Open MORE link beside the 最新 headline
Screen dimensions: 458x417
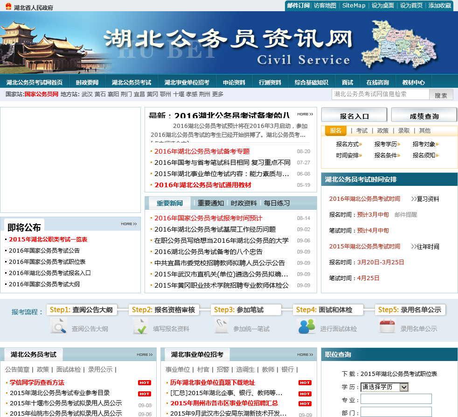click(x=305, y=114)
